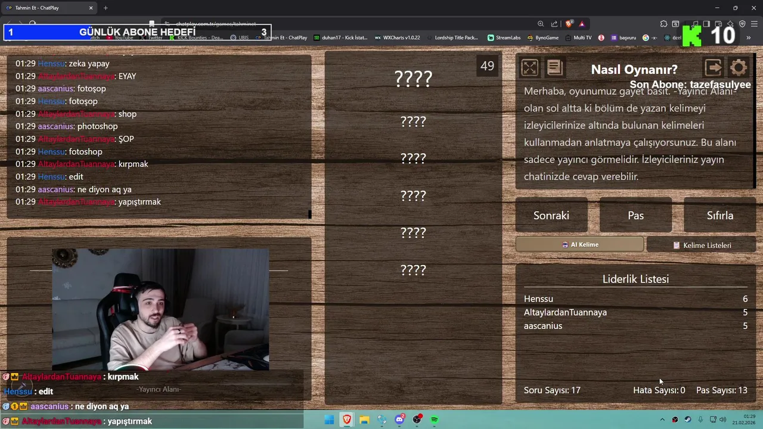Open the browser extensions puzzle icon
This screenshot has height=429, width=763.
click(663, 24)
